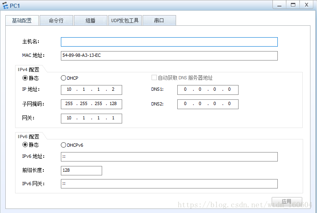Switch to the UDP发包工具 tab

pyautogui.click(x=125, y=20)
